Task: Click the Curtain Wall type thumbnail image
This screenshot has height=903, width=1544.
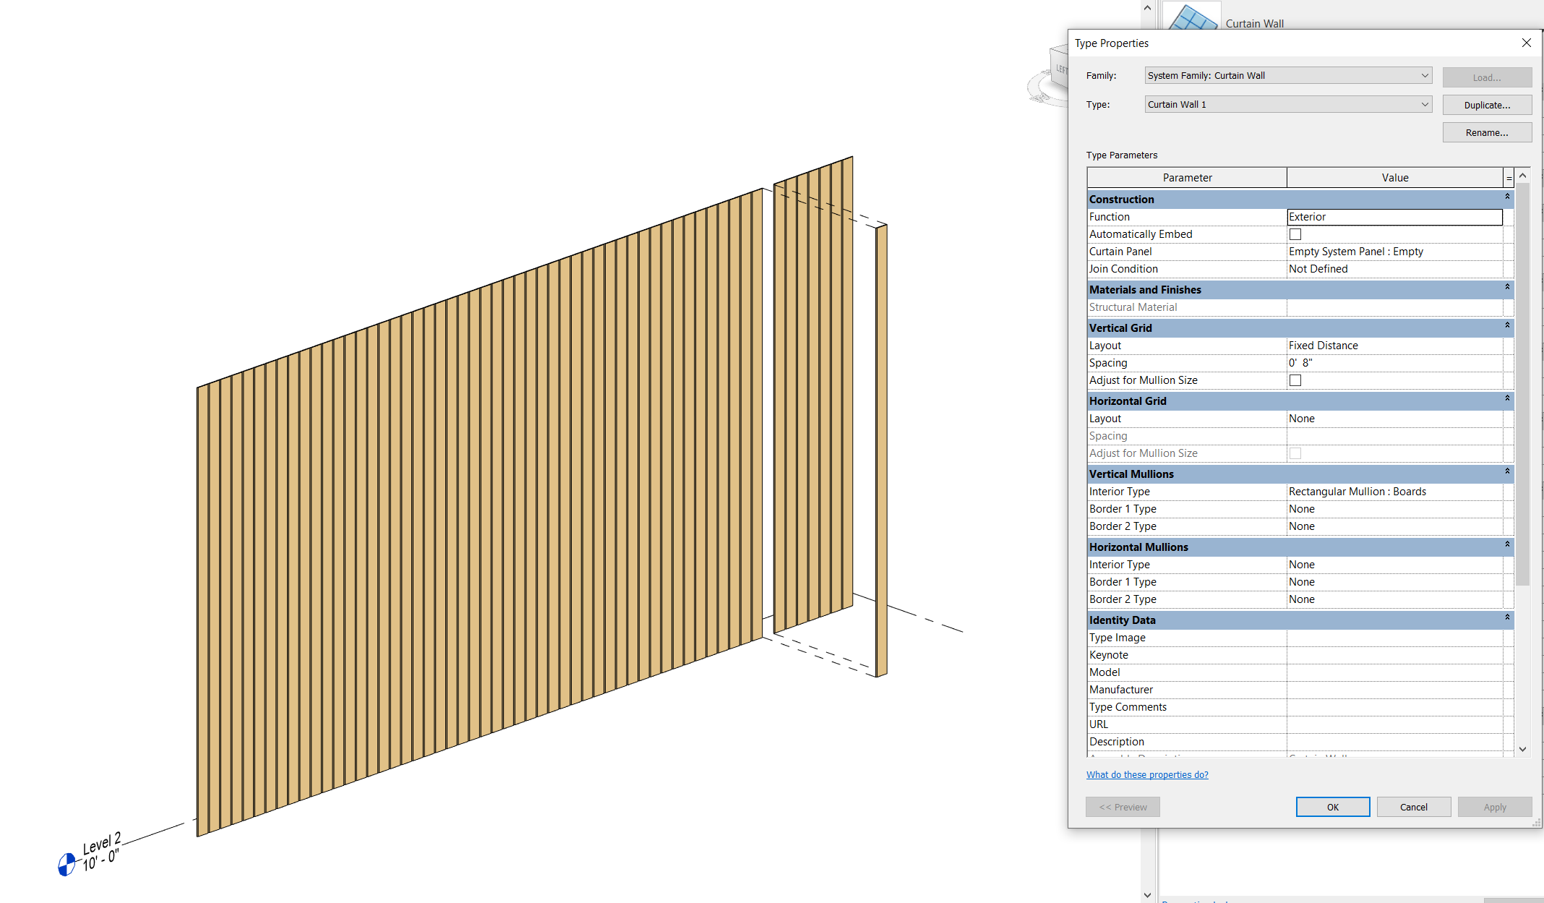Action: [1192, 16]
